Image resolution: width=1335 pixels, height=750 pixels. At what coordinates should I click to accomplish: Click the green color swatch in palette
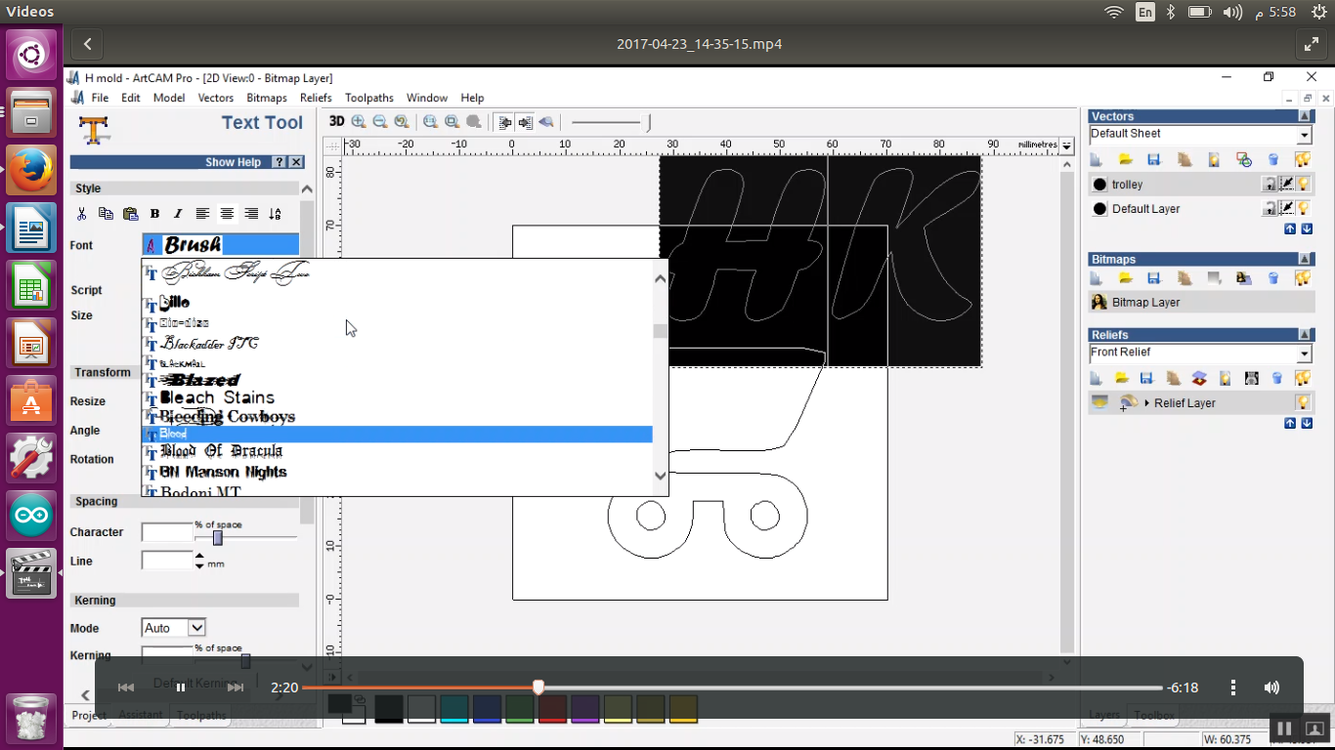pos(519,709)
